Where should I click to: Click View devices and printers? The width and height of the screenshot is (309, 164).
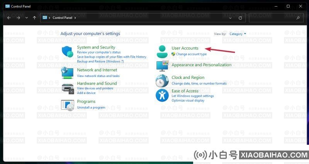tap(95, 89)
